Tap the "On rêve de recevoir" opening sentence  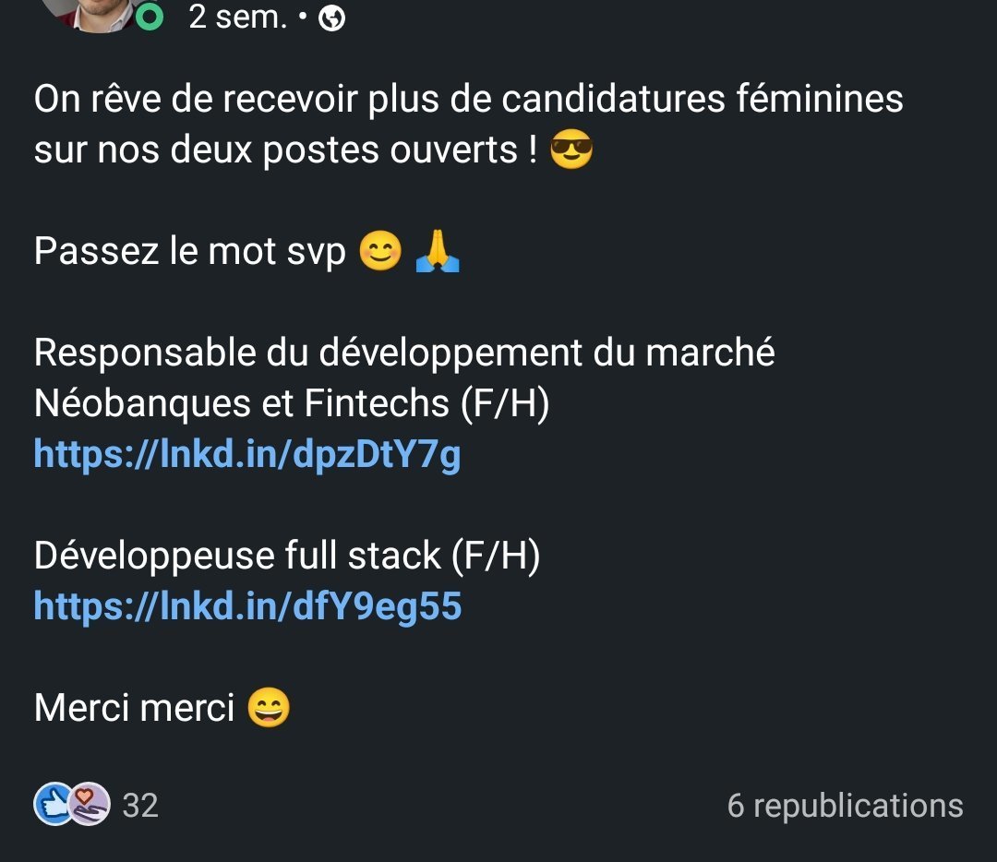pos(469,124)
